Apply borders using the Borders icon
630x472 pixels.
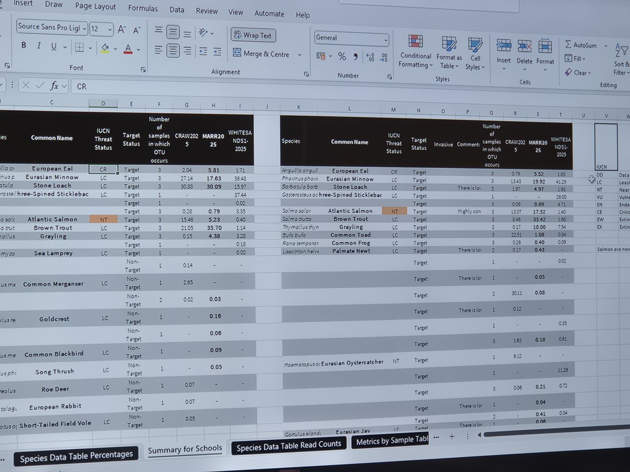click(x=79, y=47)
